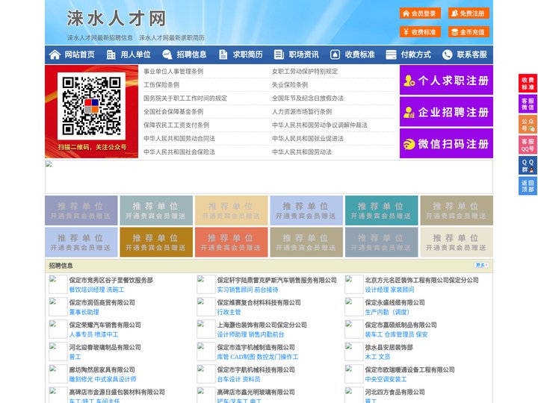
Task: Open the CAD制图 job link
Action: click(243, 357)
